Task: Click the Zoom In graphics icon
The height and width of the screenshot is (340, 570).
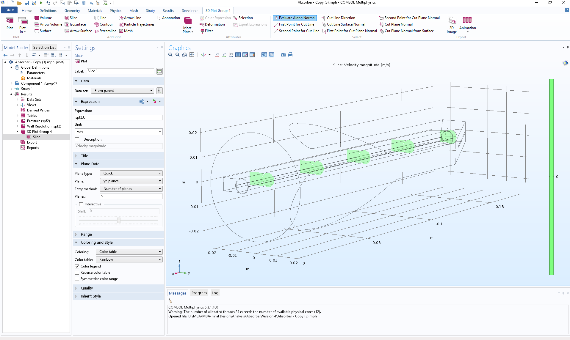Action: 170,55
